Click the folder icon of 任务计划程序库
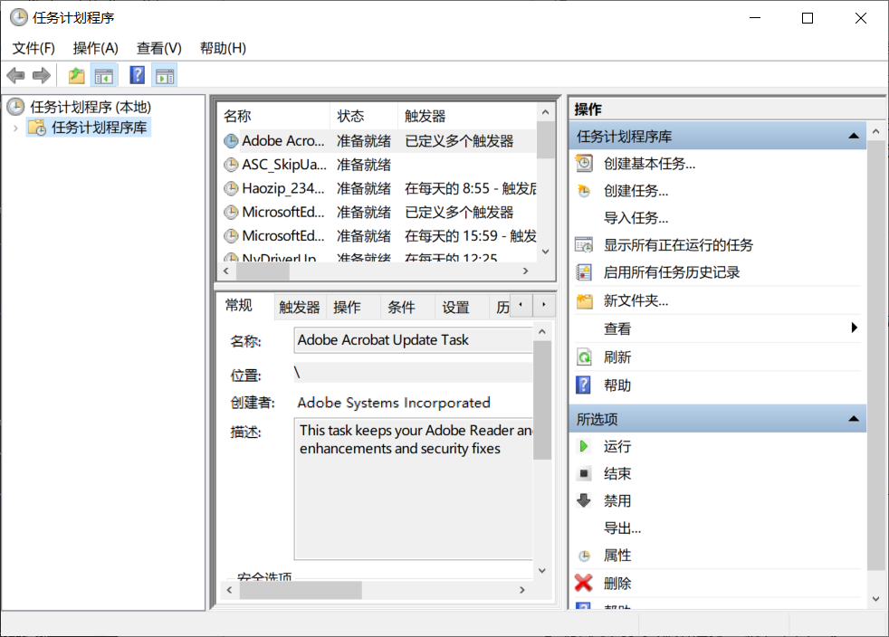Image resolution: width=889 pixels, height=637 pixels. tap(37, 128)
